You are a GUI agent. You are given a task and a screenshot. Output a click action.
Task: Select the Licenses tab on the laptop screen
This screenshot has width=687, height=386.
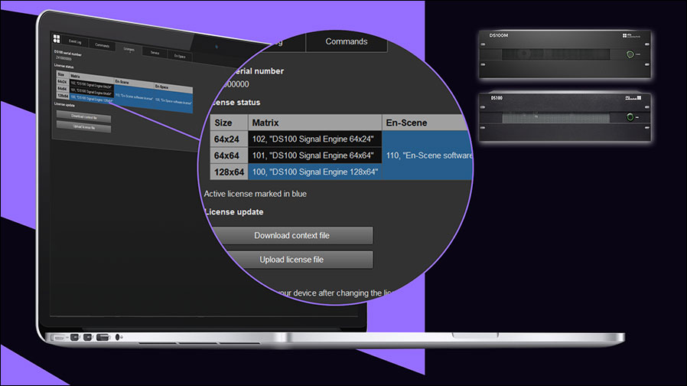pyautogui.click(x=129, y=49)
